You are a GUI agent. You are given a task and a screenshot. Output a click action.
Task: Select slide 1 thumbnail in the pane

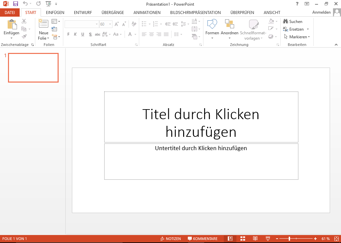tap(33, 68)
